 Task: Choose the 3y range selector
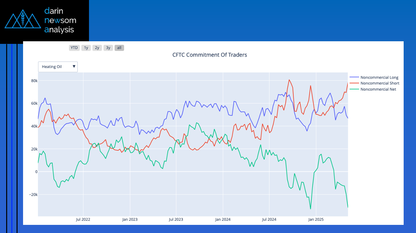pyautogui.click(x=108, y=48)
